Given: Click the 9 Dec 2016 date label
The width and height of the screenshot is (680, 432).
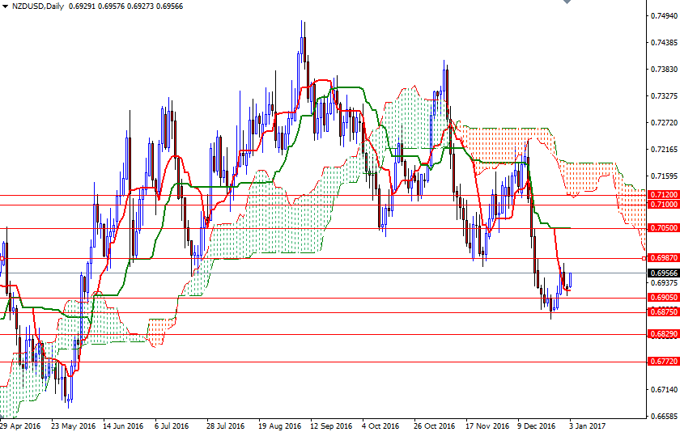Looking at the screenshot, I should click(537, 426).
